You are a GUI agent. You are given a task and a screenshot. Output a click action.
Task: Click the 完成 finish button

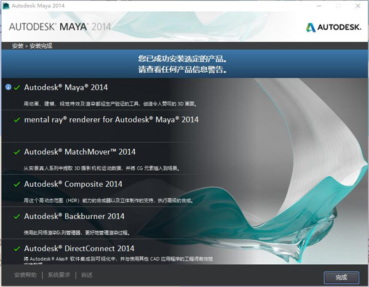341,277
